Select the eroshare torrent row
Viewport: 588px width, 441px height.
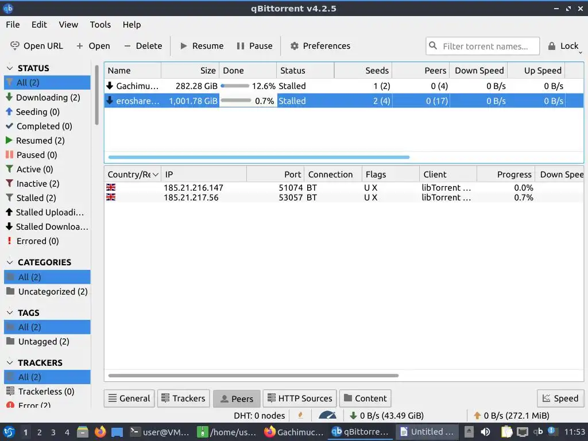pyautogui.click(x=344, y=101)
